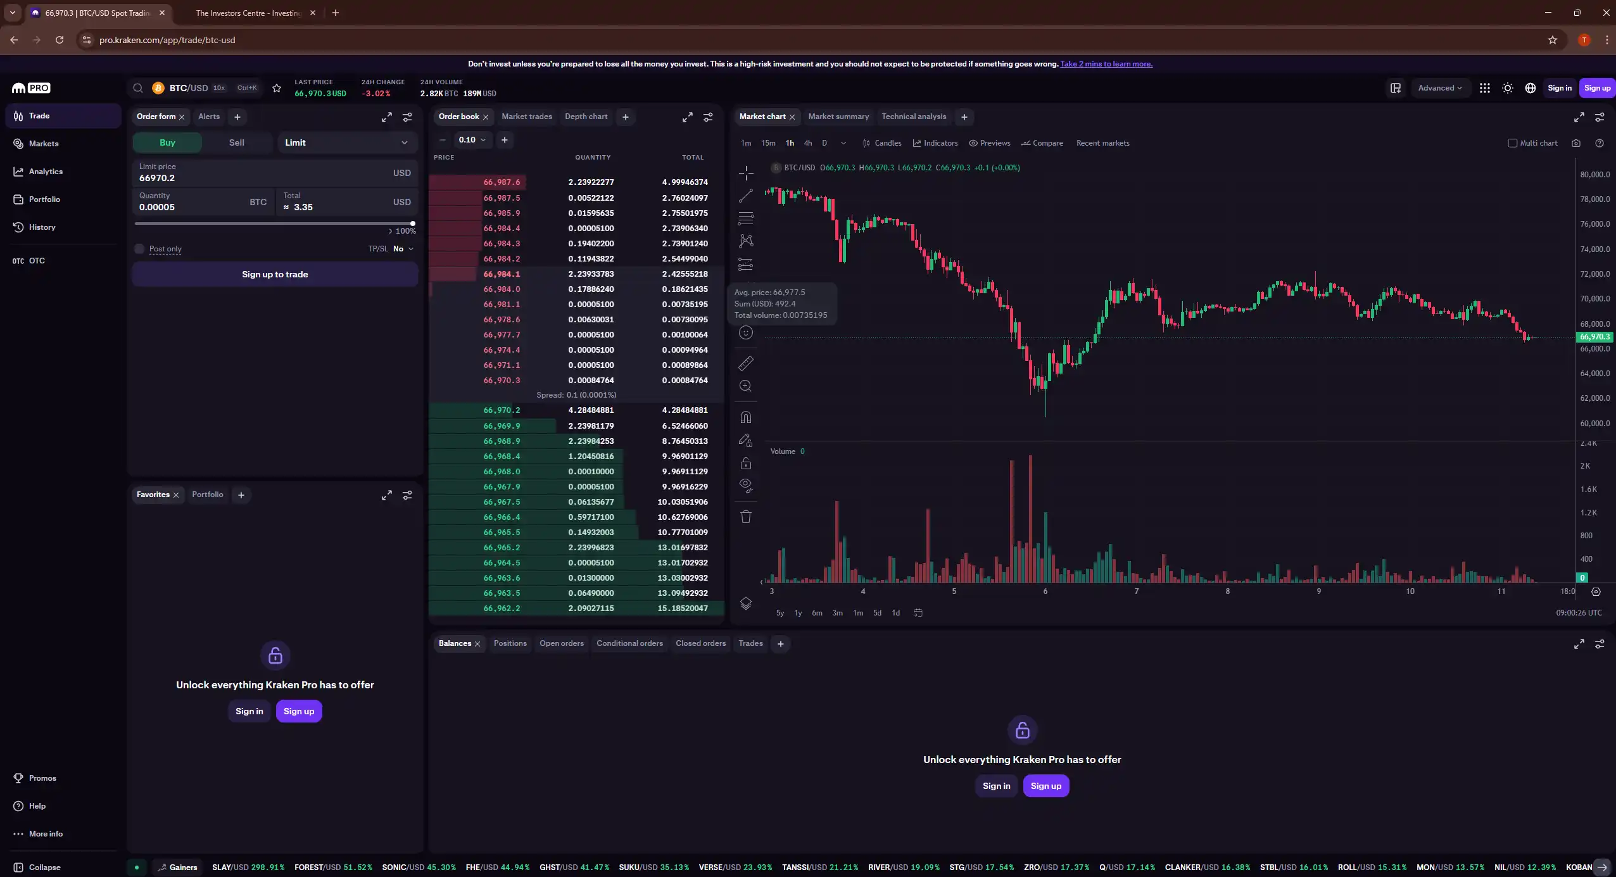The height and width of the screenshot is (877, 1616).
Task: Click the Quantity BTC input field
Action: coord(203,202)
